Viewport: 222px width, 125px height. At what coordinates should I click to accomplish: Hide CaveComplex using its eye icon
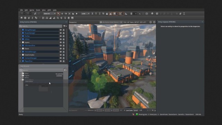tap(61, 55)
